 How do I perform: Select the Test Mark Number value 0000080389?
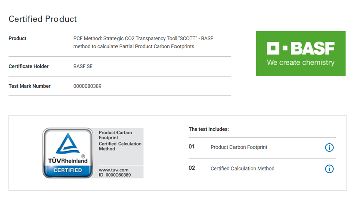click(87, 86)
